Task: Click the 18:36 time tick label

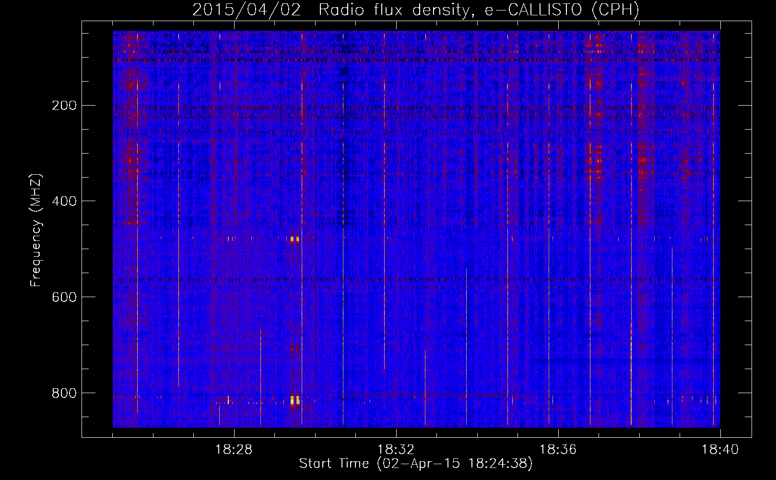Action: click(558, 450)
